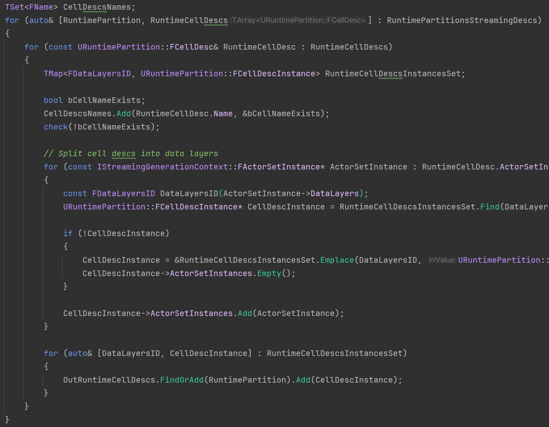Click RuntimeCellDesc.Name argument
The height and width of the screenshot is (427, 549).
point(184,113)
